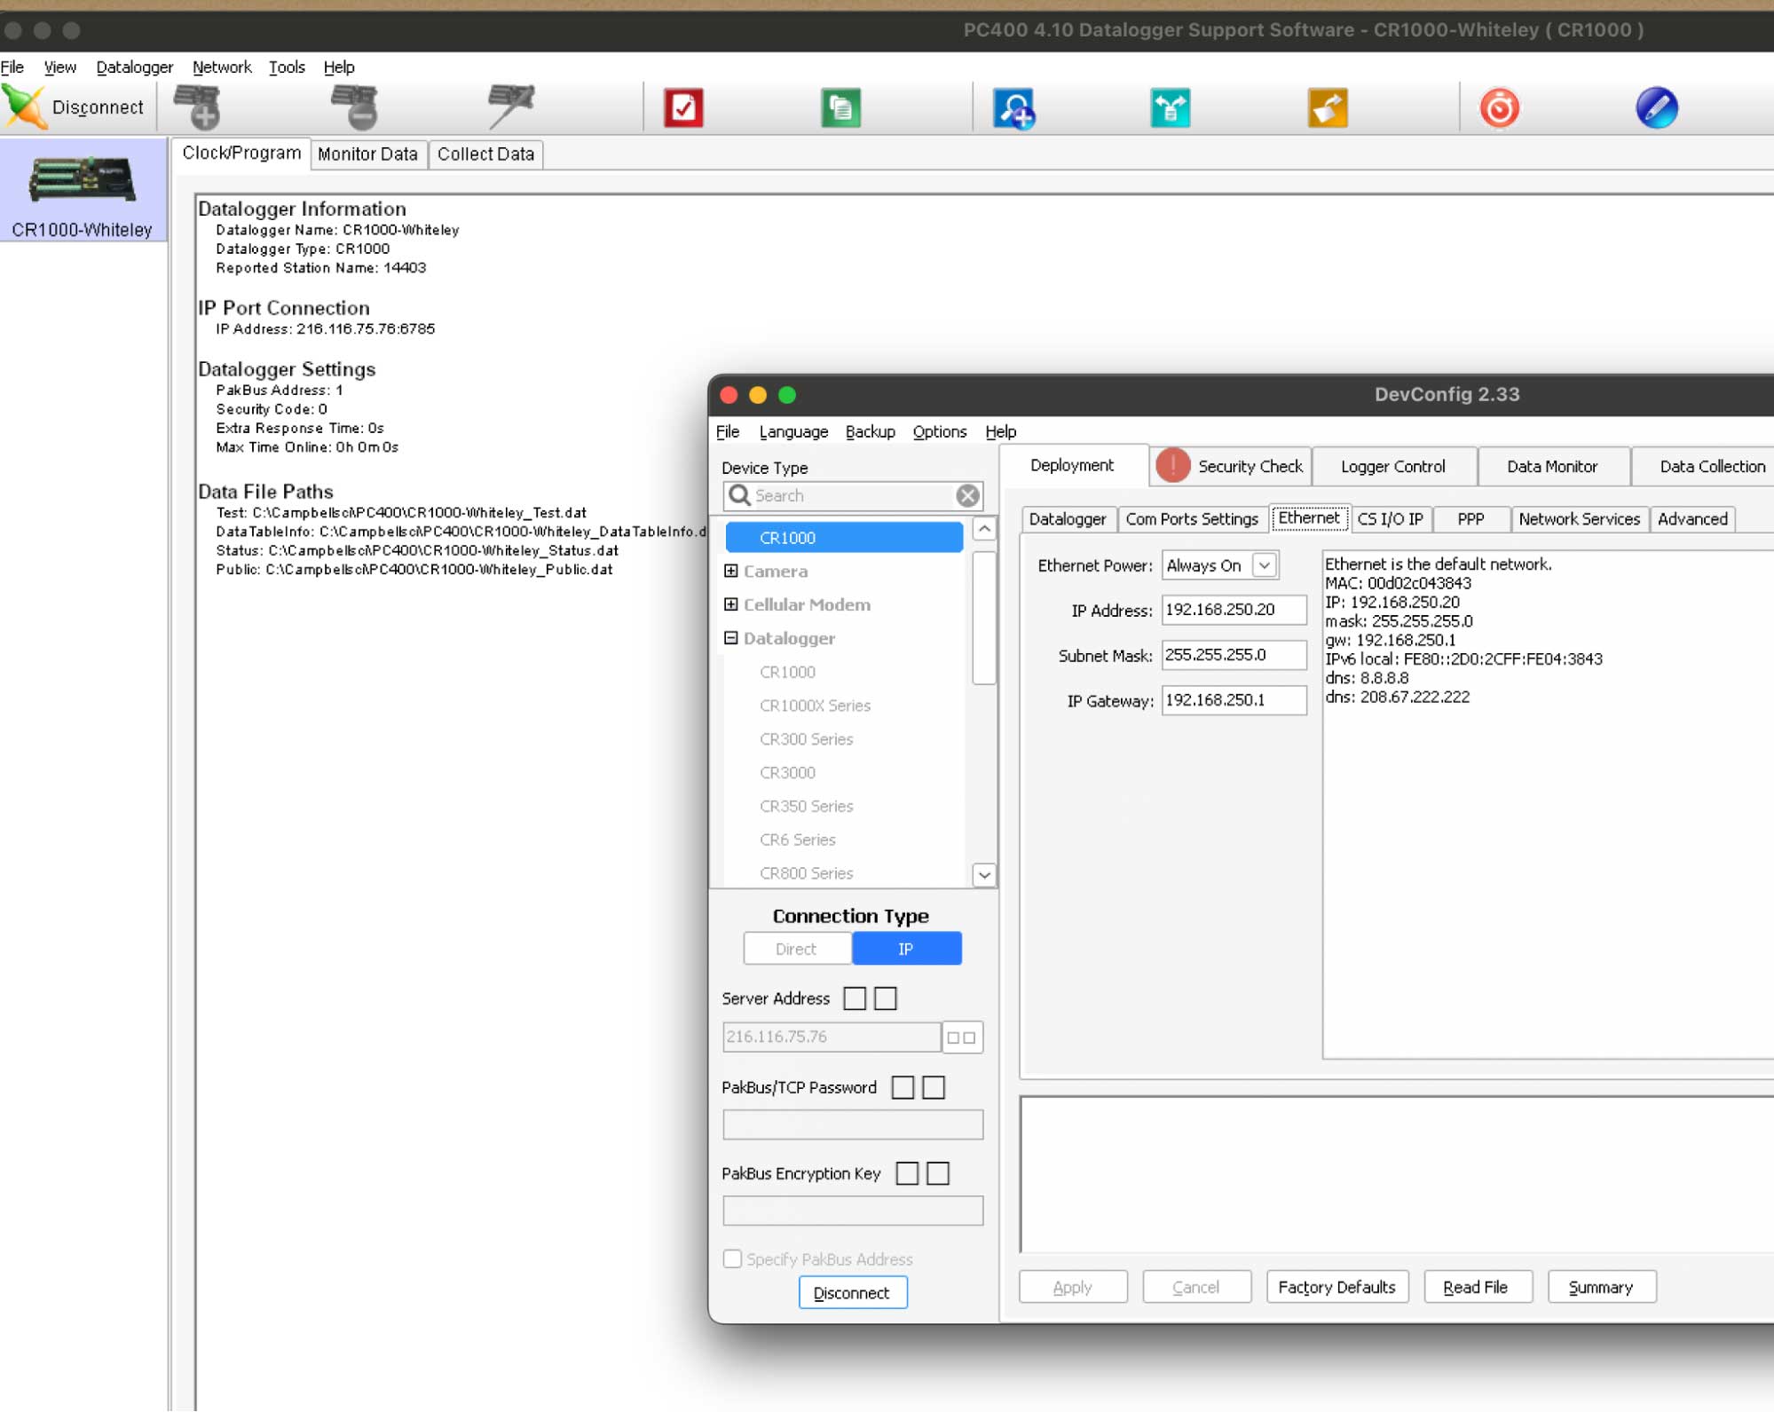Select Direct connection type
Viewport: 1774px width, 1412px height.
797,949
